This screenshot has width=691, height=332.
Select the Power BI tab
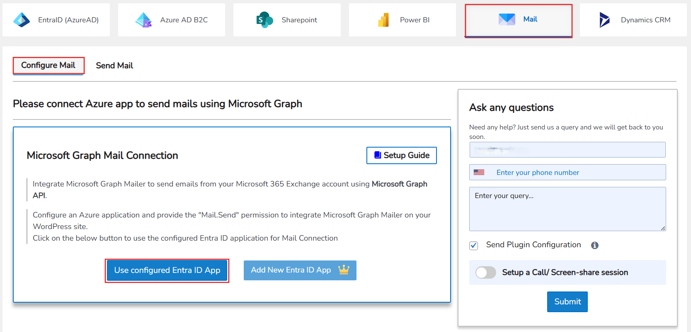402,20
